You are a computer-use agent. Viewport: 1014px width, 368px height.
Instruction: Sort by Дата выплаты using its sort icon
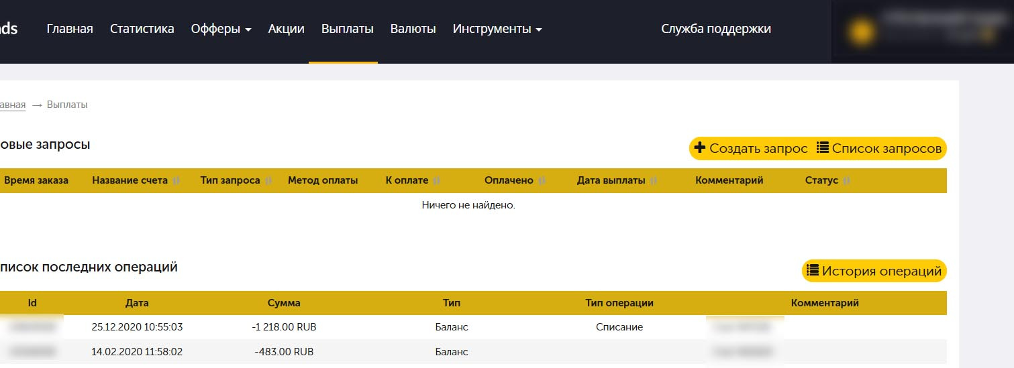click(654, 180)
